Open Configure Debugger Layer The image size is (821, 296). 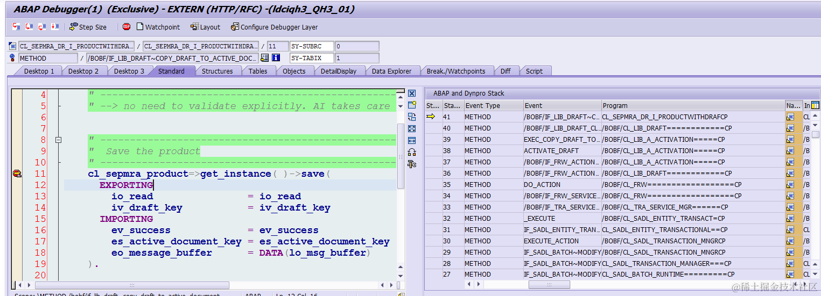coord(275,27)
